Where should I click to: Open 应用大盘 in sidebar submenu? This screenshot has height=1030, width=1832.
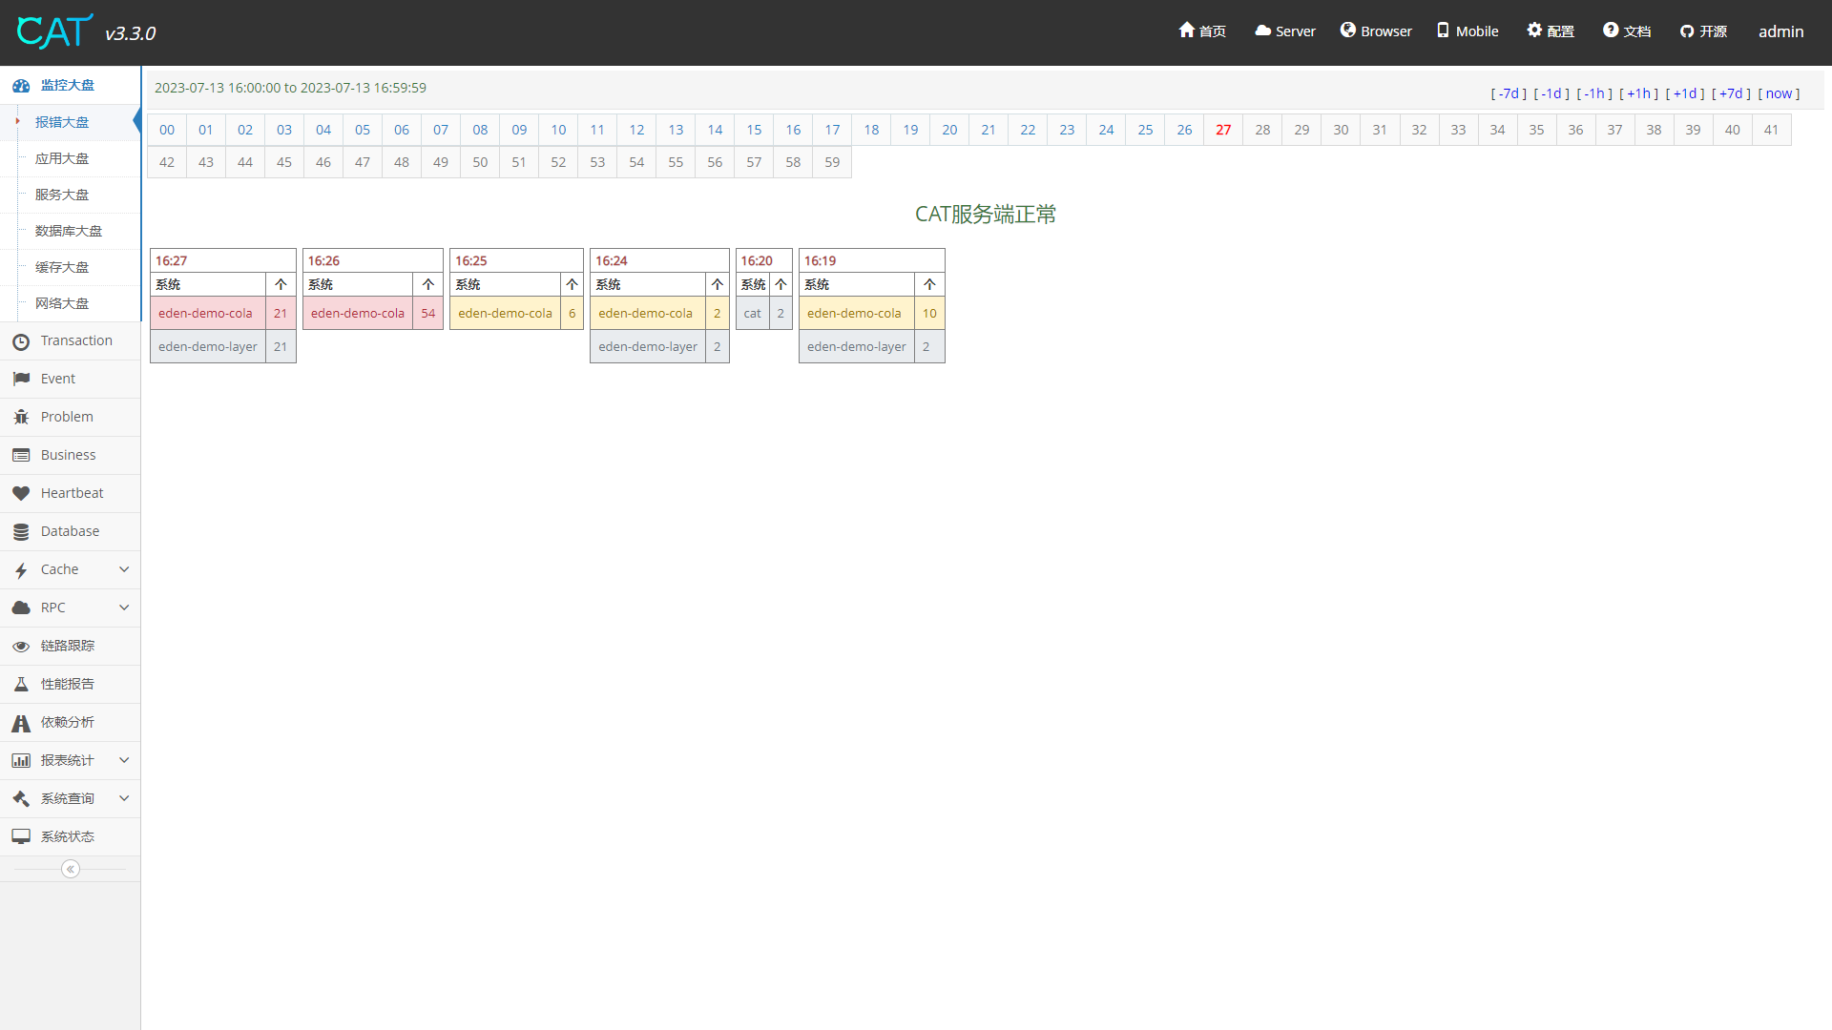pos(62,158)
